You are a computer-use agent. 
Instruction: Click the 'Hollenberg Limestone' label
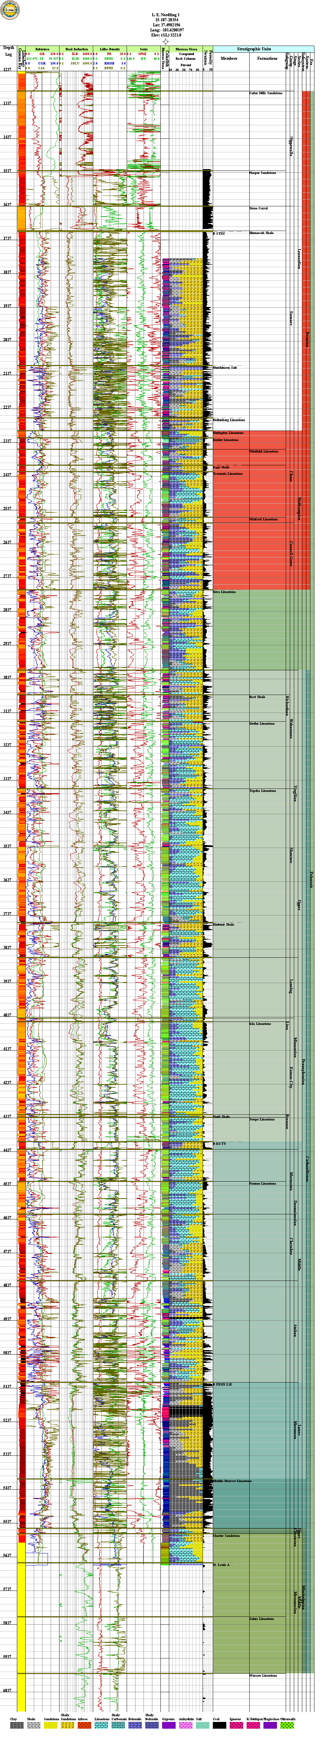229,420
